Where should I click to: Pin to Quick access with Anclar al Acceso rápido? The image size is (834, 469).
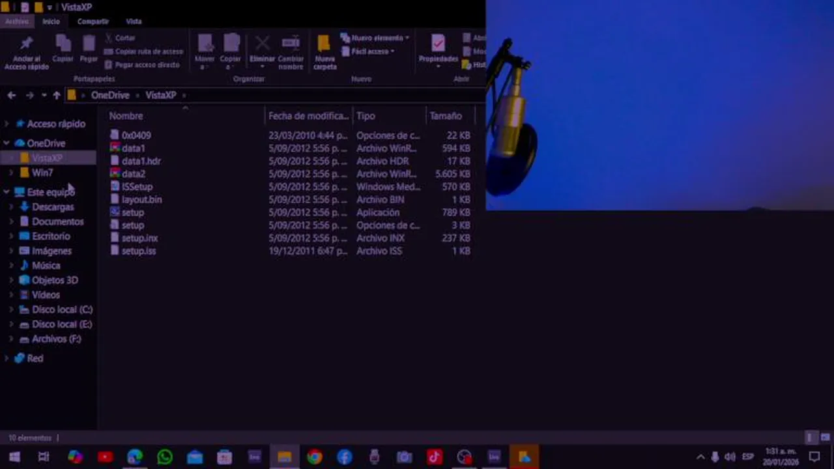[x=26, y=53]
